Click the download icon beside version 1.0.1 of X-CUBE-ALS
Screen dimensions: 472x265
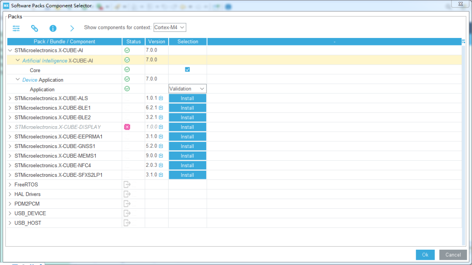[x=161, y=98]
